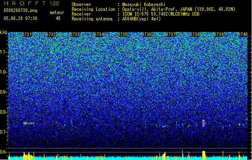This screenshot has height=160, width=252.
Task: Click time marker 0738
Action: tap(195, 34)
